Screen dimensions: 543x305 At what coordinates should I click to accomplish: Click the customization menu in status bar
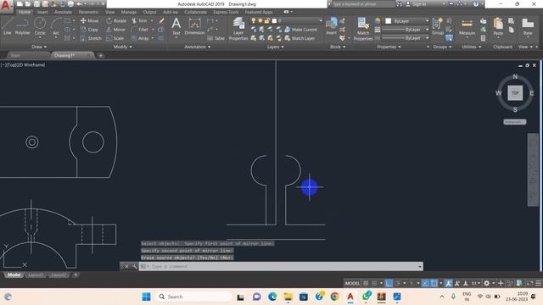click(539, 283)
